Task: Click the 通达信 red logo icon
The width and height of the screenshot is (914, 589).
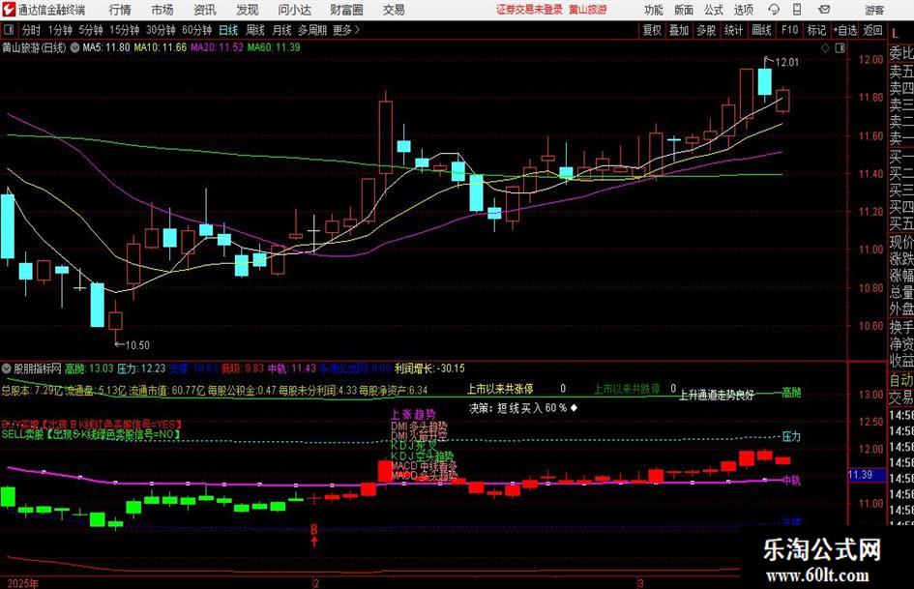Action: point(8,10)
